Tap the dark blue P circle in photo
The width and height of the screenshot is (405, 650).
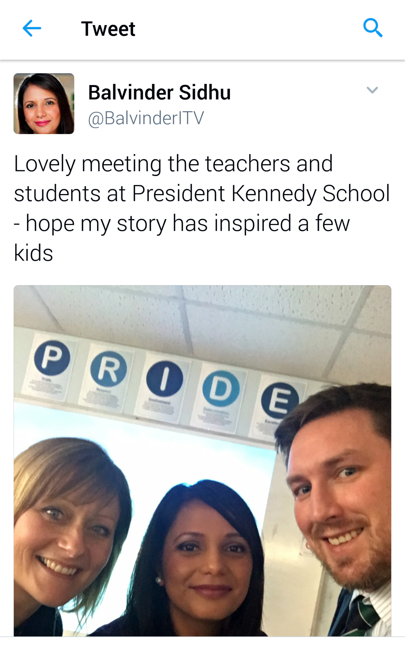click(52, 358)
